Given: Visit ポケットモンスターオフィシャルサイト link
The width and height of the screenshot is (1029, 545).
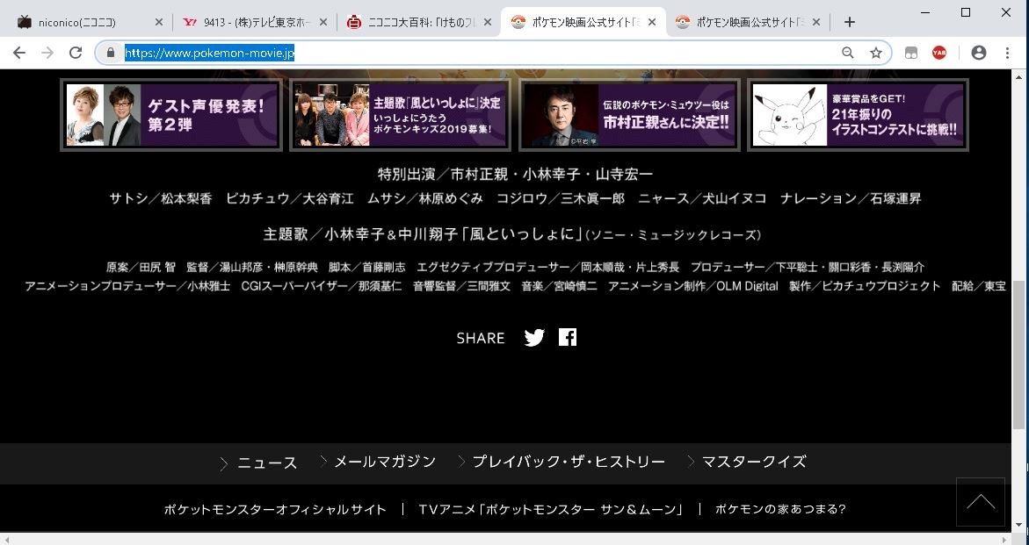Looking at the screenshot, I should (276, 509).
